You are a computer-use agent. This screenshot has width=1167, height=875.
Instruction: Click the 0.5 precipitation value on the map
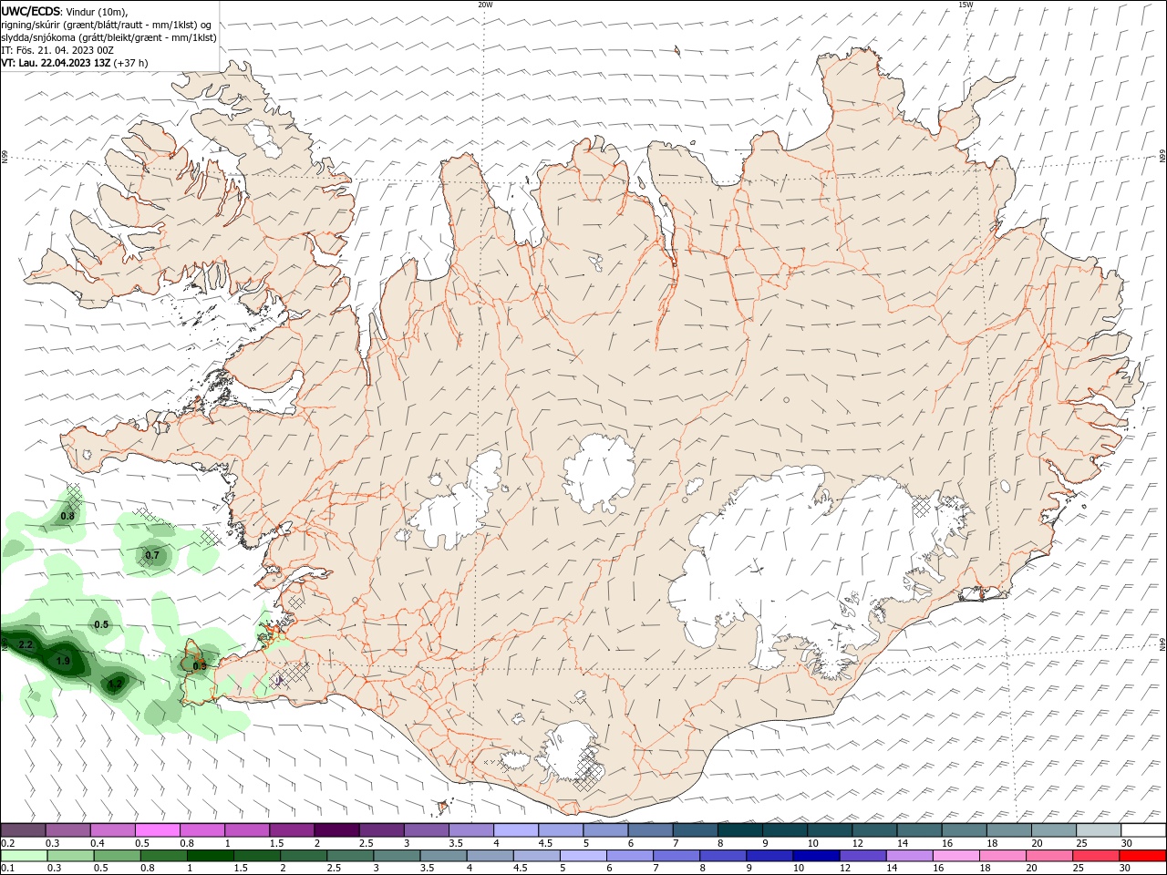[x=101, y=624]
